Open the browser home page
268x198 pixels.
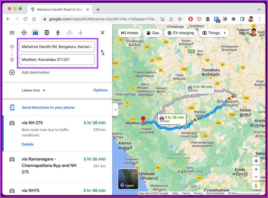click(x=34, y=19)
